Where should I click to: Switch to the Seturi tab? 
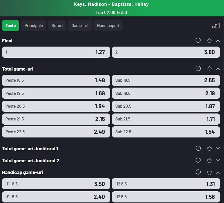pos(57,26)
